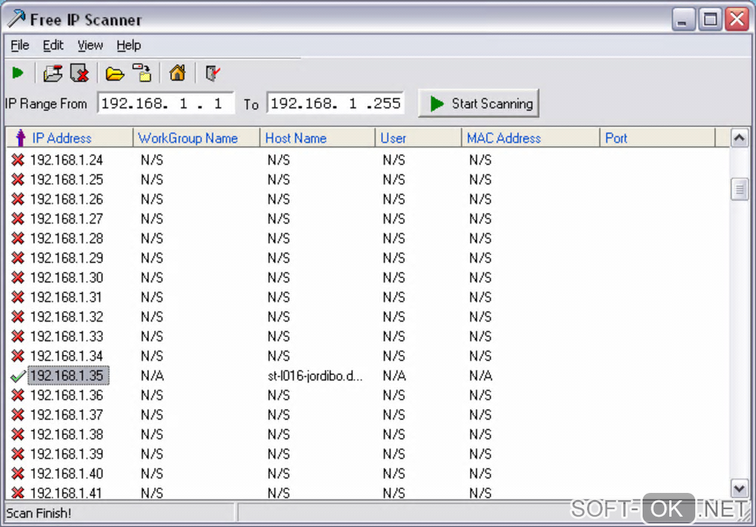The width and height of the screenshot is (756, 527).
Task: Click the IP Range From input field
Action: click(165, 103)
